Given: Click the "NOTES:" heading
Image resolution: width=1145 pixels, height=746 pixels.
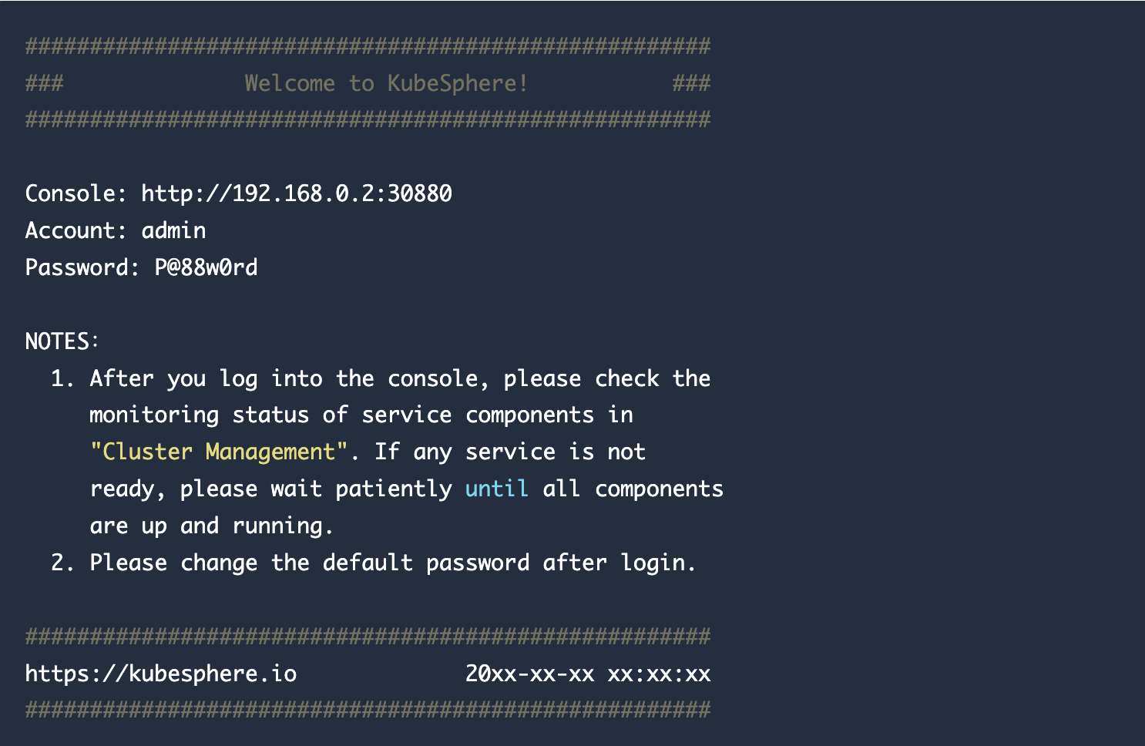Looking at the screenshot, I should click(x=62, y=341).
